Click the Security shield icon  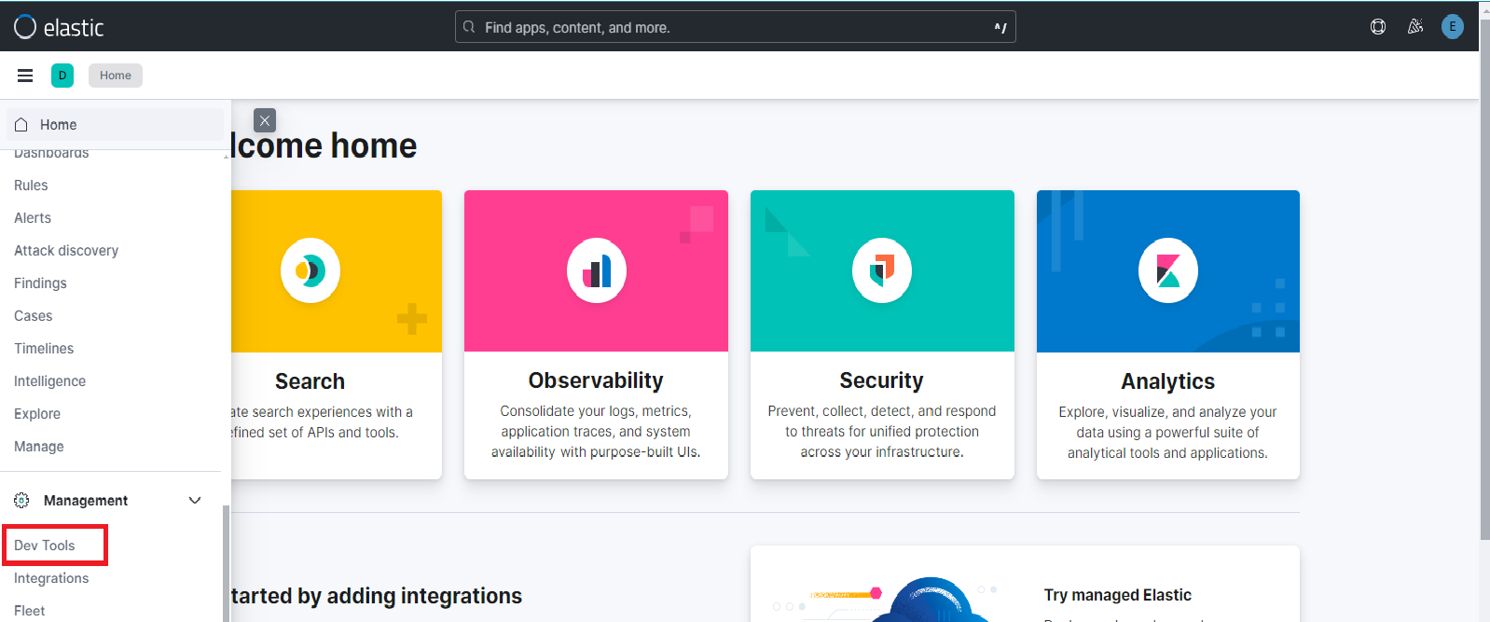(881, 270)
